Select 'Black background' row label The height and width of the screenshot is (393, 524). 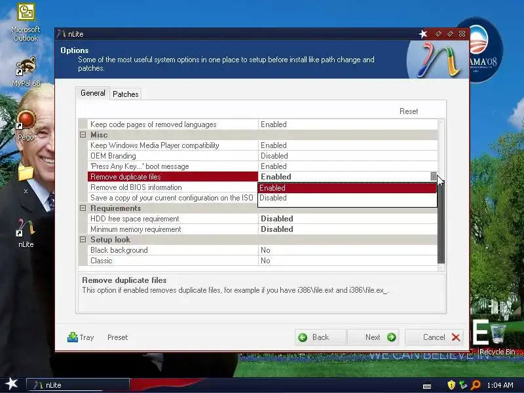119,250
